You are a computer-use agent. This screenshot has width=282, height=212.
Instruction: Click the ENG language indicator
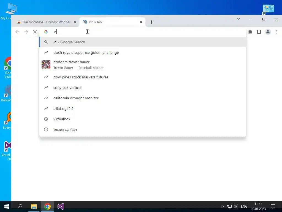(244, 206)
